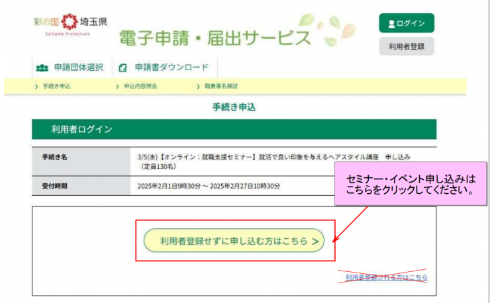Click the 2025年2月1日9時30分 reception period text
Image resolution: width=490 pixels, height=303 pixels.
click(209, 186)
